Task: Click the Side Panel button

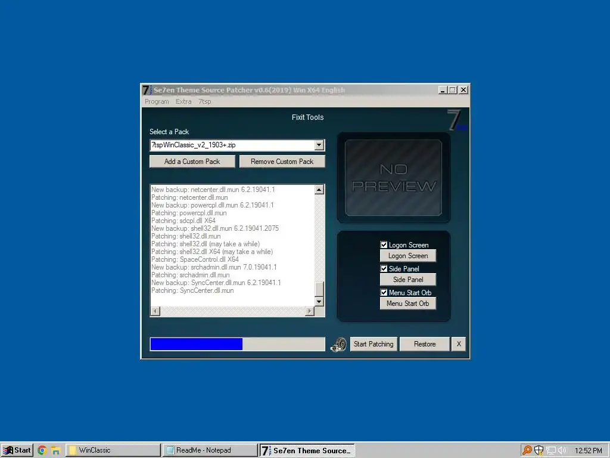Action: pyautogui.click(x=407, y=280)
